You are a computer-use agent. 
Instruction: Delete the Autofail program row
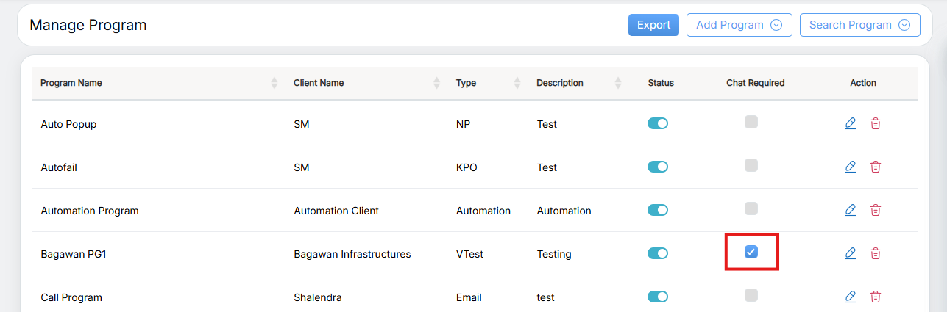[x=876, y=167]
